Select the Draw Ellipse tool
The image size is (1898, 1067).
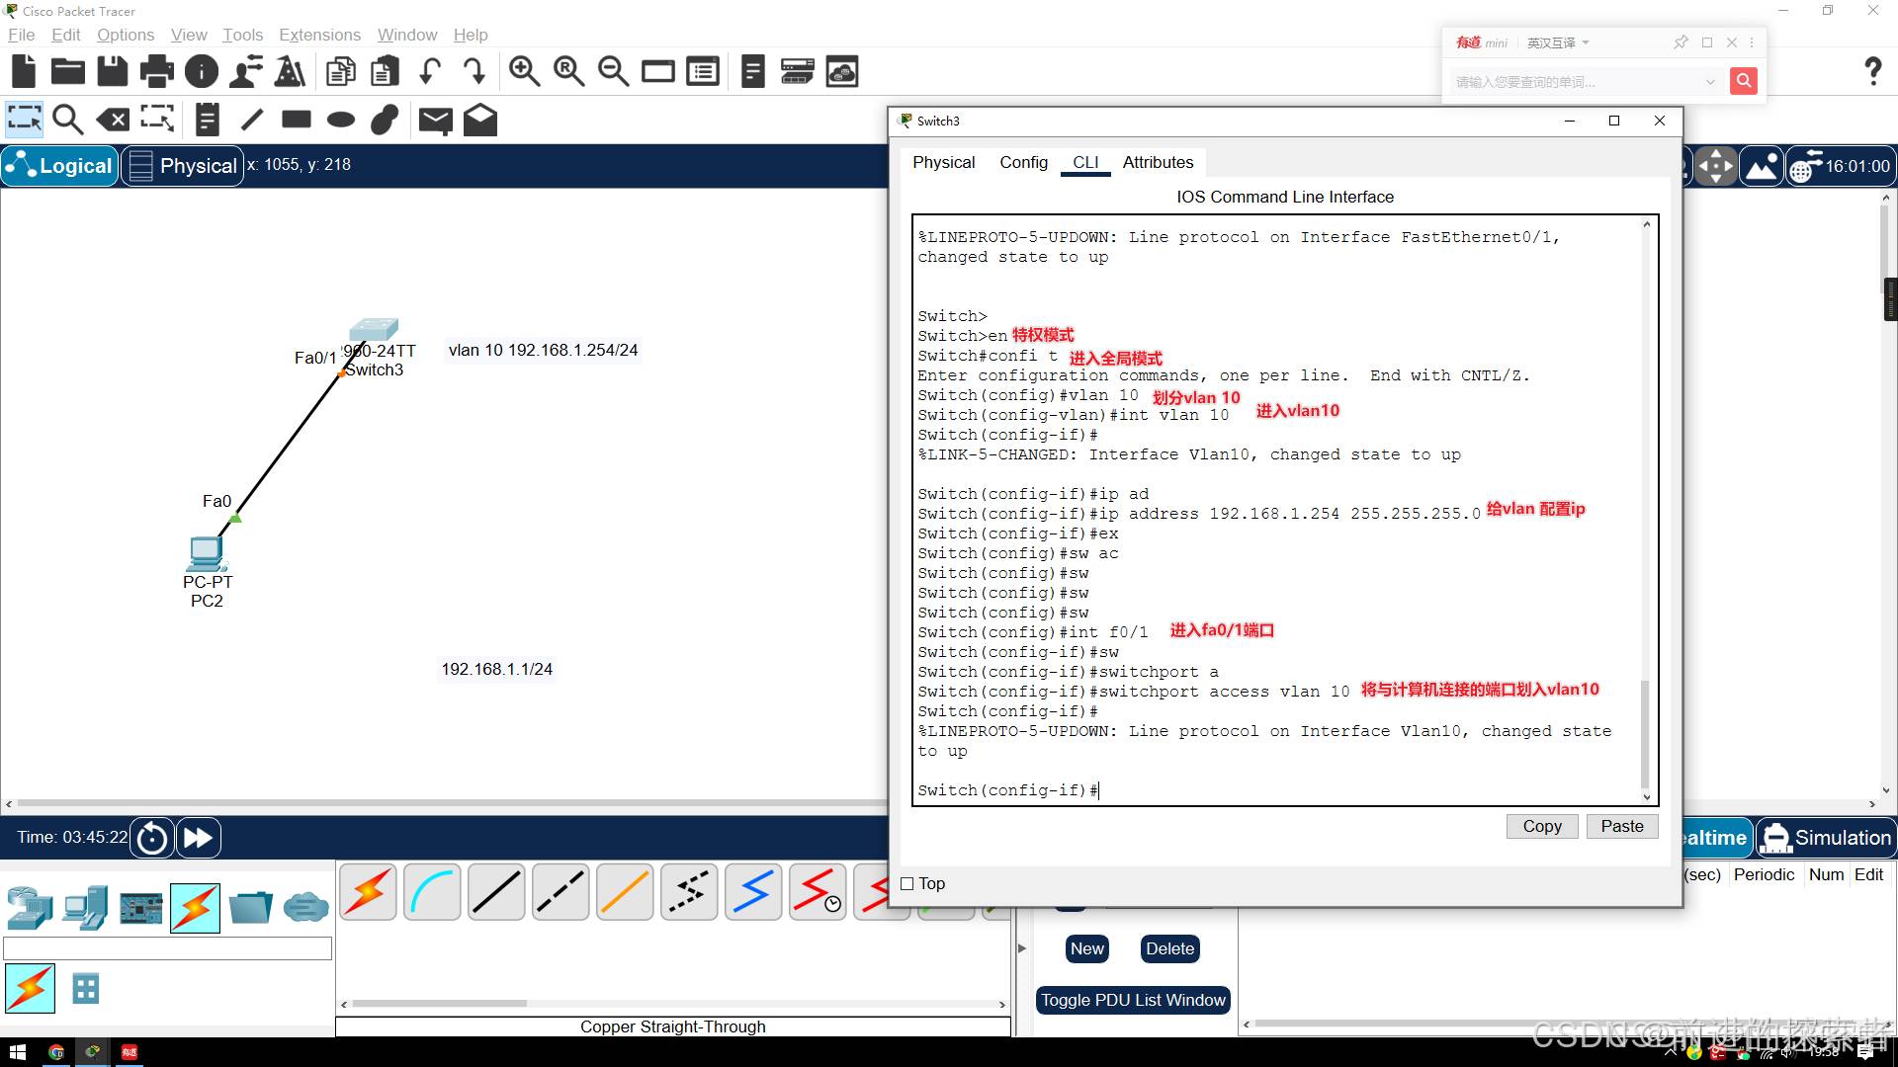(x=341, y=120)
